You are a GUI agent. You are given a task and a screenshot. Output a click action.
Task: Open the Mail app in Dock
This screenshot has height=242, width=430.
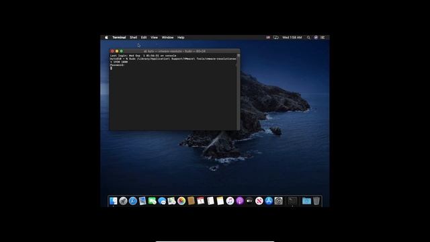[142, 201]
